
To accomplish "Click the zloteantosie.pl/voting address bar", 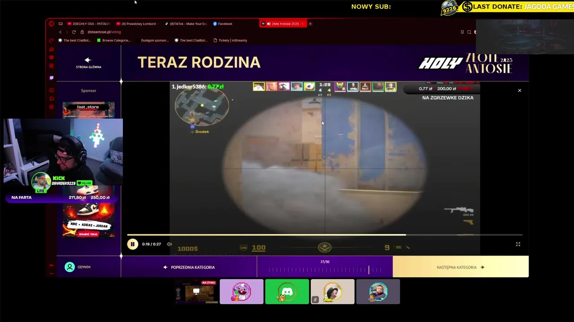I will (x=104, y=32).
